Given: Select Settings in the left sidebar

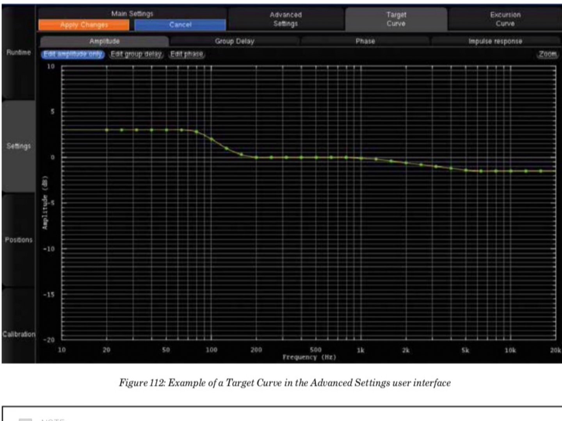Looking at the screenshot, I should point(18,146).
